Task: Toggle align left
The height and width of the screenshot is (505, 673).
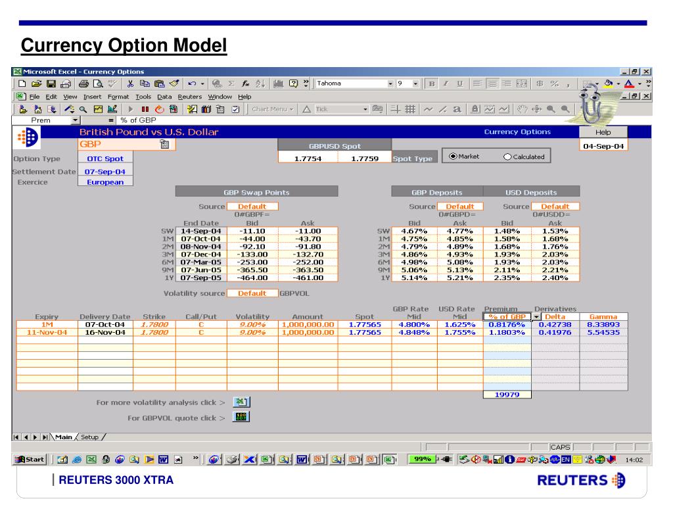Action: [x=477, y=84]
